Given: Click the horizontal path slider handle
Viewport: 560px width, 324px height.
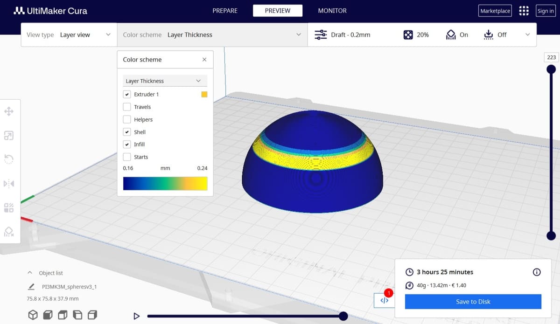Looking at the screenshot, I should pyautogui.click(x=343, y=316).
